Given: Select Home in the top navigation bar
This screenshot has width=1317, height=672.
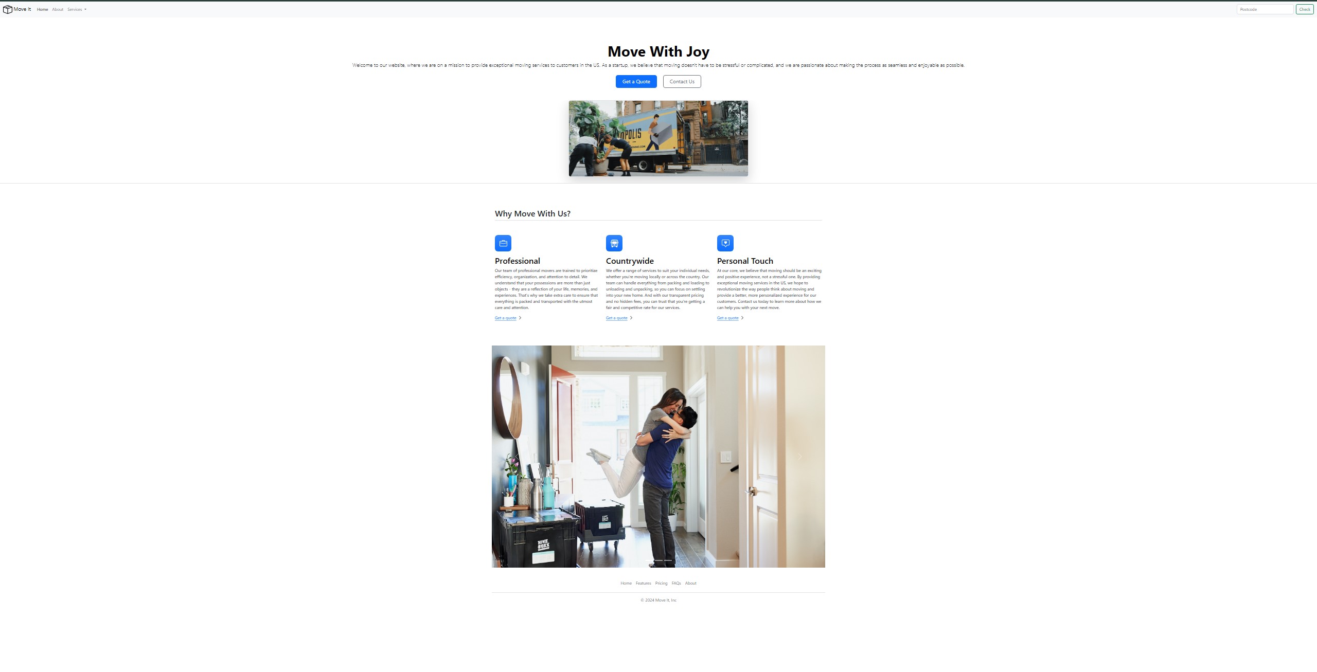Looking at the screenshot, I should [x=42, y=9].
